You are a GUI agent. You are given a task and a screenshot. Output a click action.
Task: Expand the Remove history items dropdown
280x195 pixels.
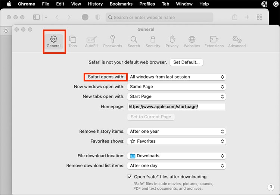coord(177,131)
